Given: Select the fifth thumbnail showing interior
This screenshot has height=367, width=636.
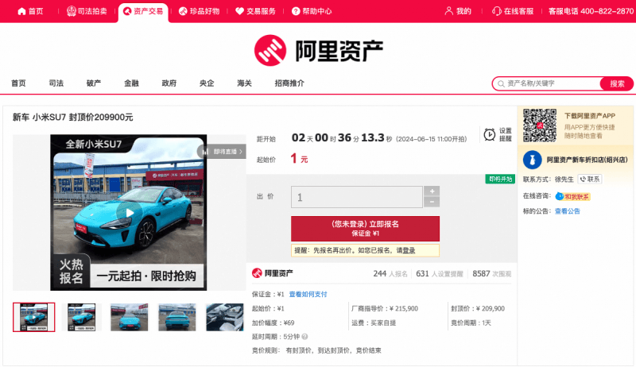Looking at the screenshot, I should point(225,317).
